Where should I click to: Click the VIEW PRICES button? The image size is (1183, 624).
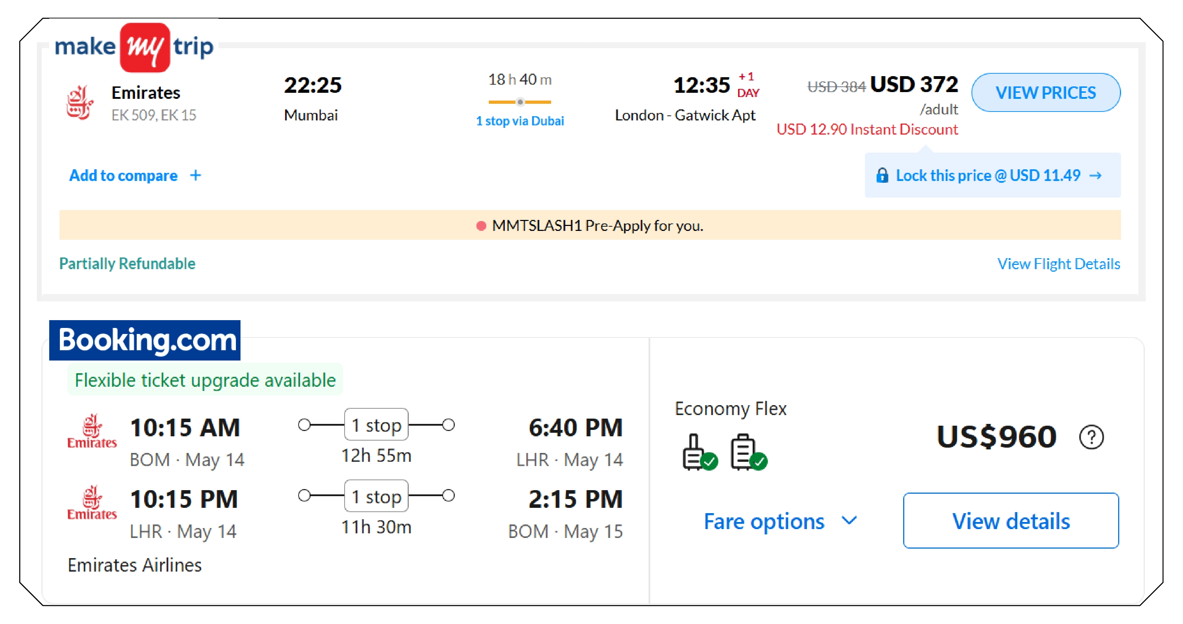1046,92
